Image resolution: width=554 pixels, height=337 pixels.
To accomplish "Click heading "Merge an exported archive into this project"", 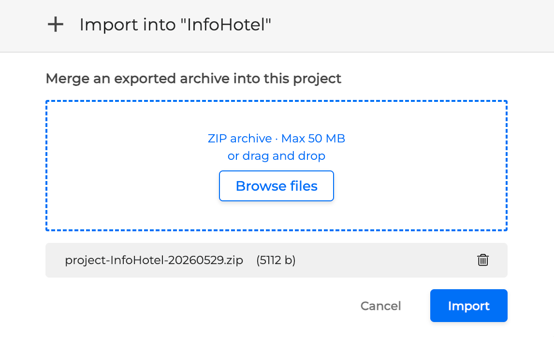I will pos(193,78).
